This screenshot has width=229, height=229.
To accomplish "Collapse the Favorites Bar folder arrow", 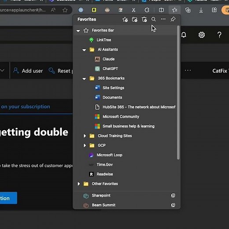I will pyautogui.click(x=78, y=30).
